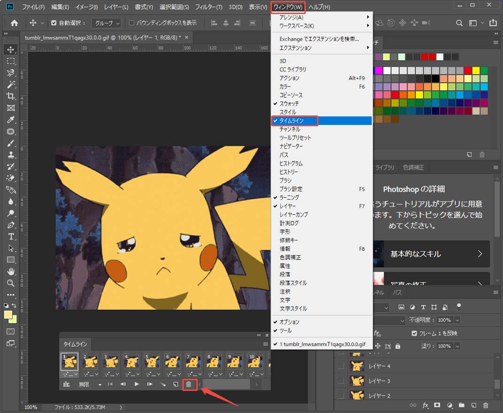
Task: Open the layer styles fx menu
Action: (425, 405)
